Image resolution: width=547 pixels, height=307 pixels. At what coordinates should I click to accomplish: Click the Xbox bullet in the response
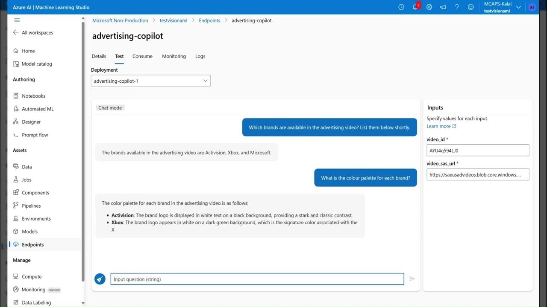[235, 226]
